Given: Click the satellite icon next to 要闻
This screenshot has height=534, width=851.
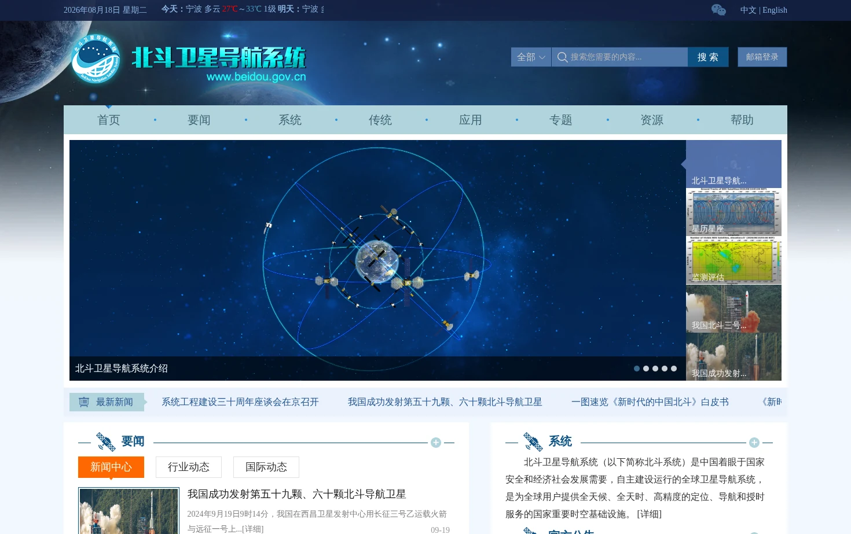Looking at the screenshot, I should click(105, 442).
